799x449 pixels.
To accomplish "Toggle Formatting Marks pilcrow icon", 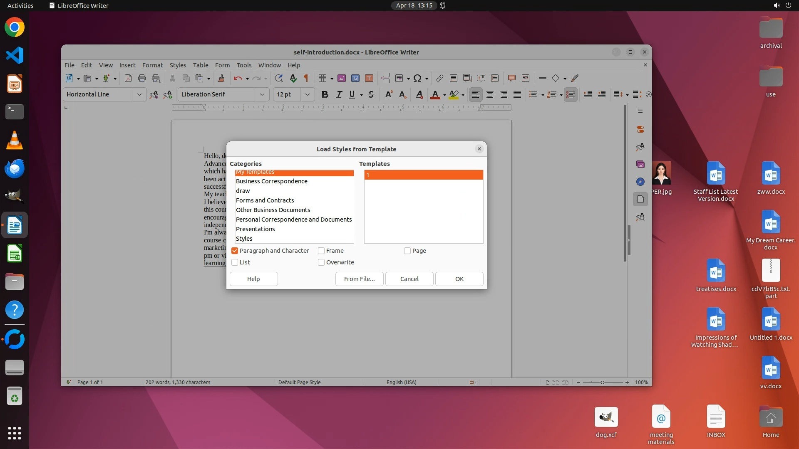I will 306,78.
